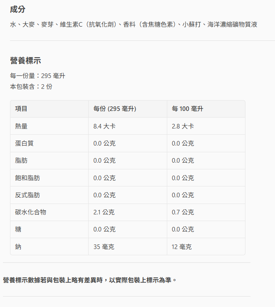This screenshot has width=275, height=307.
Task: Select the 碳水化合物 row label
Action: (30, 212)
